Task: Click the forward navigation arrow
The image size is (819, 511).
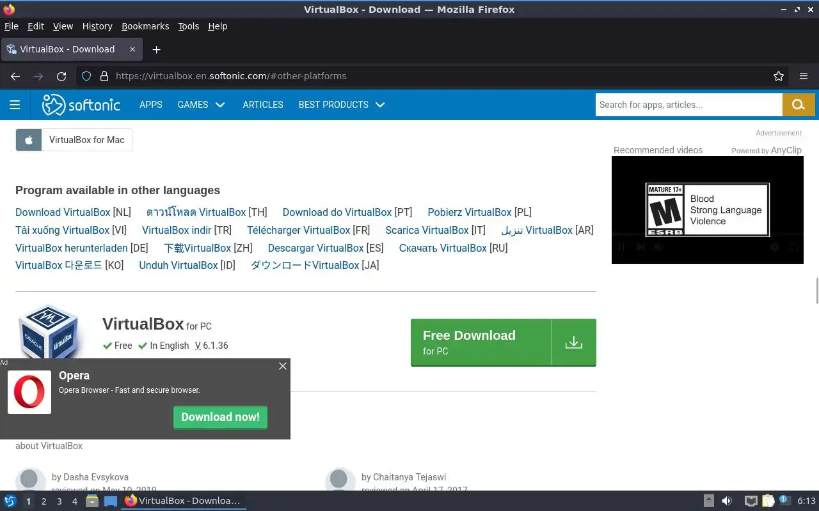Action: click(x=38, y=76)
